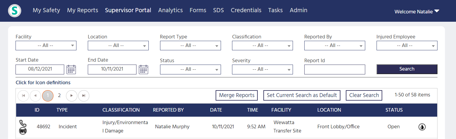Viewport: 456px width, 139px height.
Task: Open the Severity filter dropdown
Action: 262,69
